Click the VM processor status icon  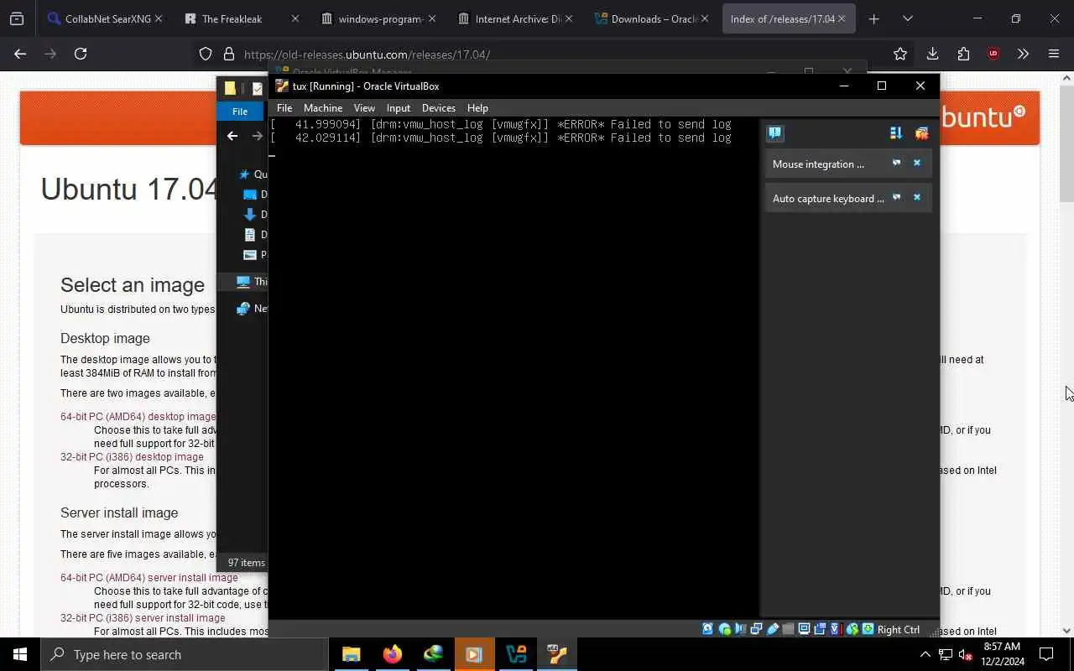click(835, 629)
